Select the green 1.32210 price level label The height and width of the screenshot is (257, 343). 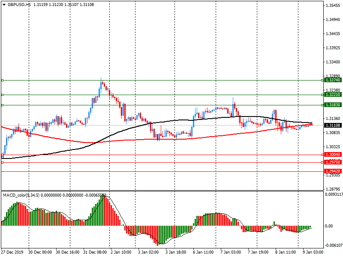click(x=333, y=95)
